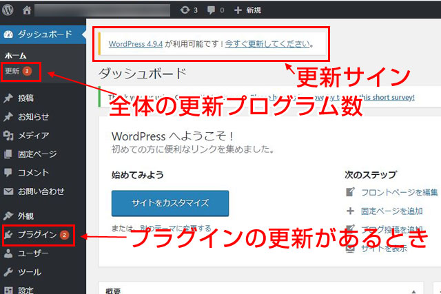Open 固定ページを追加 link
This screenshot has width=441, height=294.
(392, 211)
